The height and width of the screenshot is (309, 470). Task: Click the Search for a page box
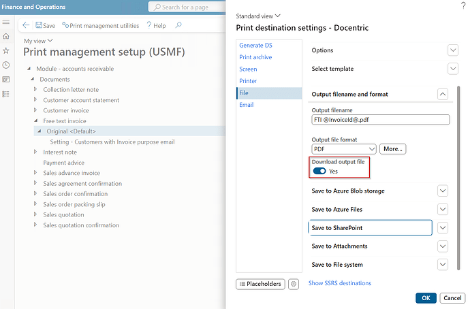pos(187,7)
